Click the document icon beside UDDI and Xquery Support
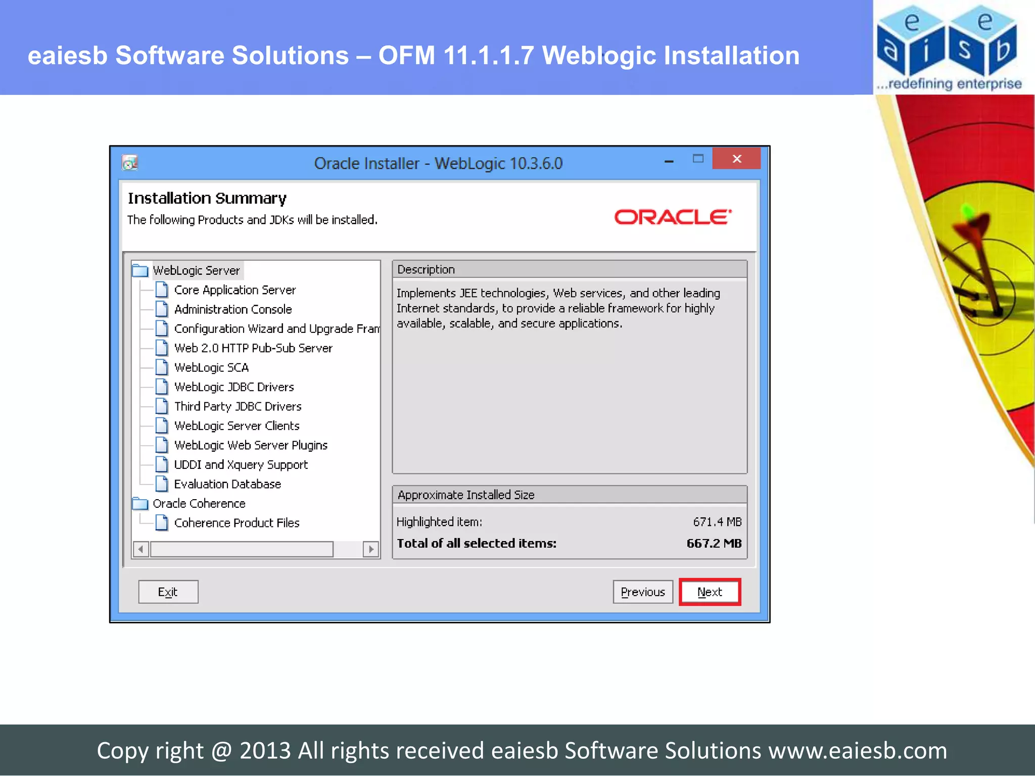The width and height of the screenshot is (1035, 776). tap(162, 465)
